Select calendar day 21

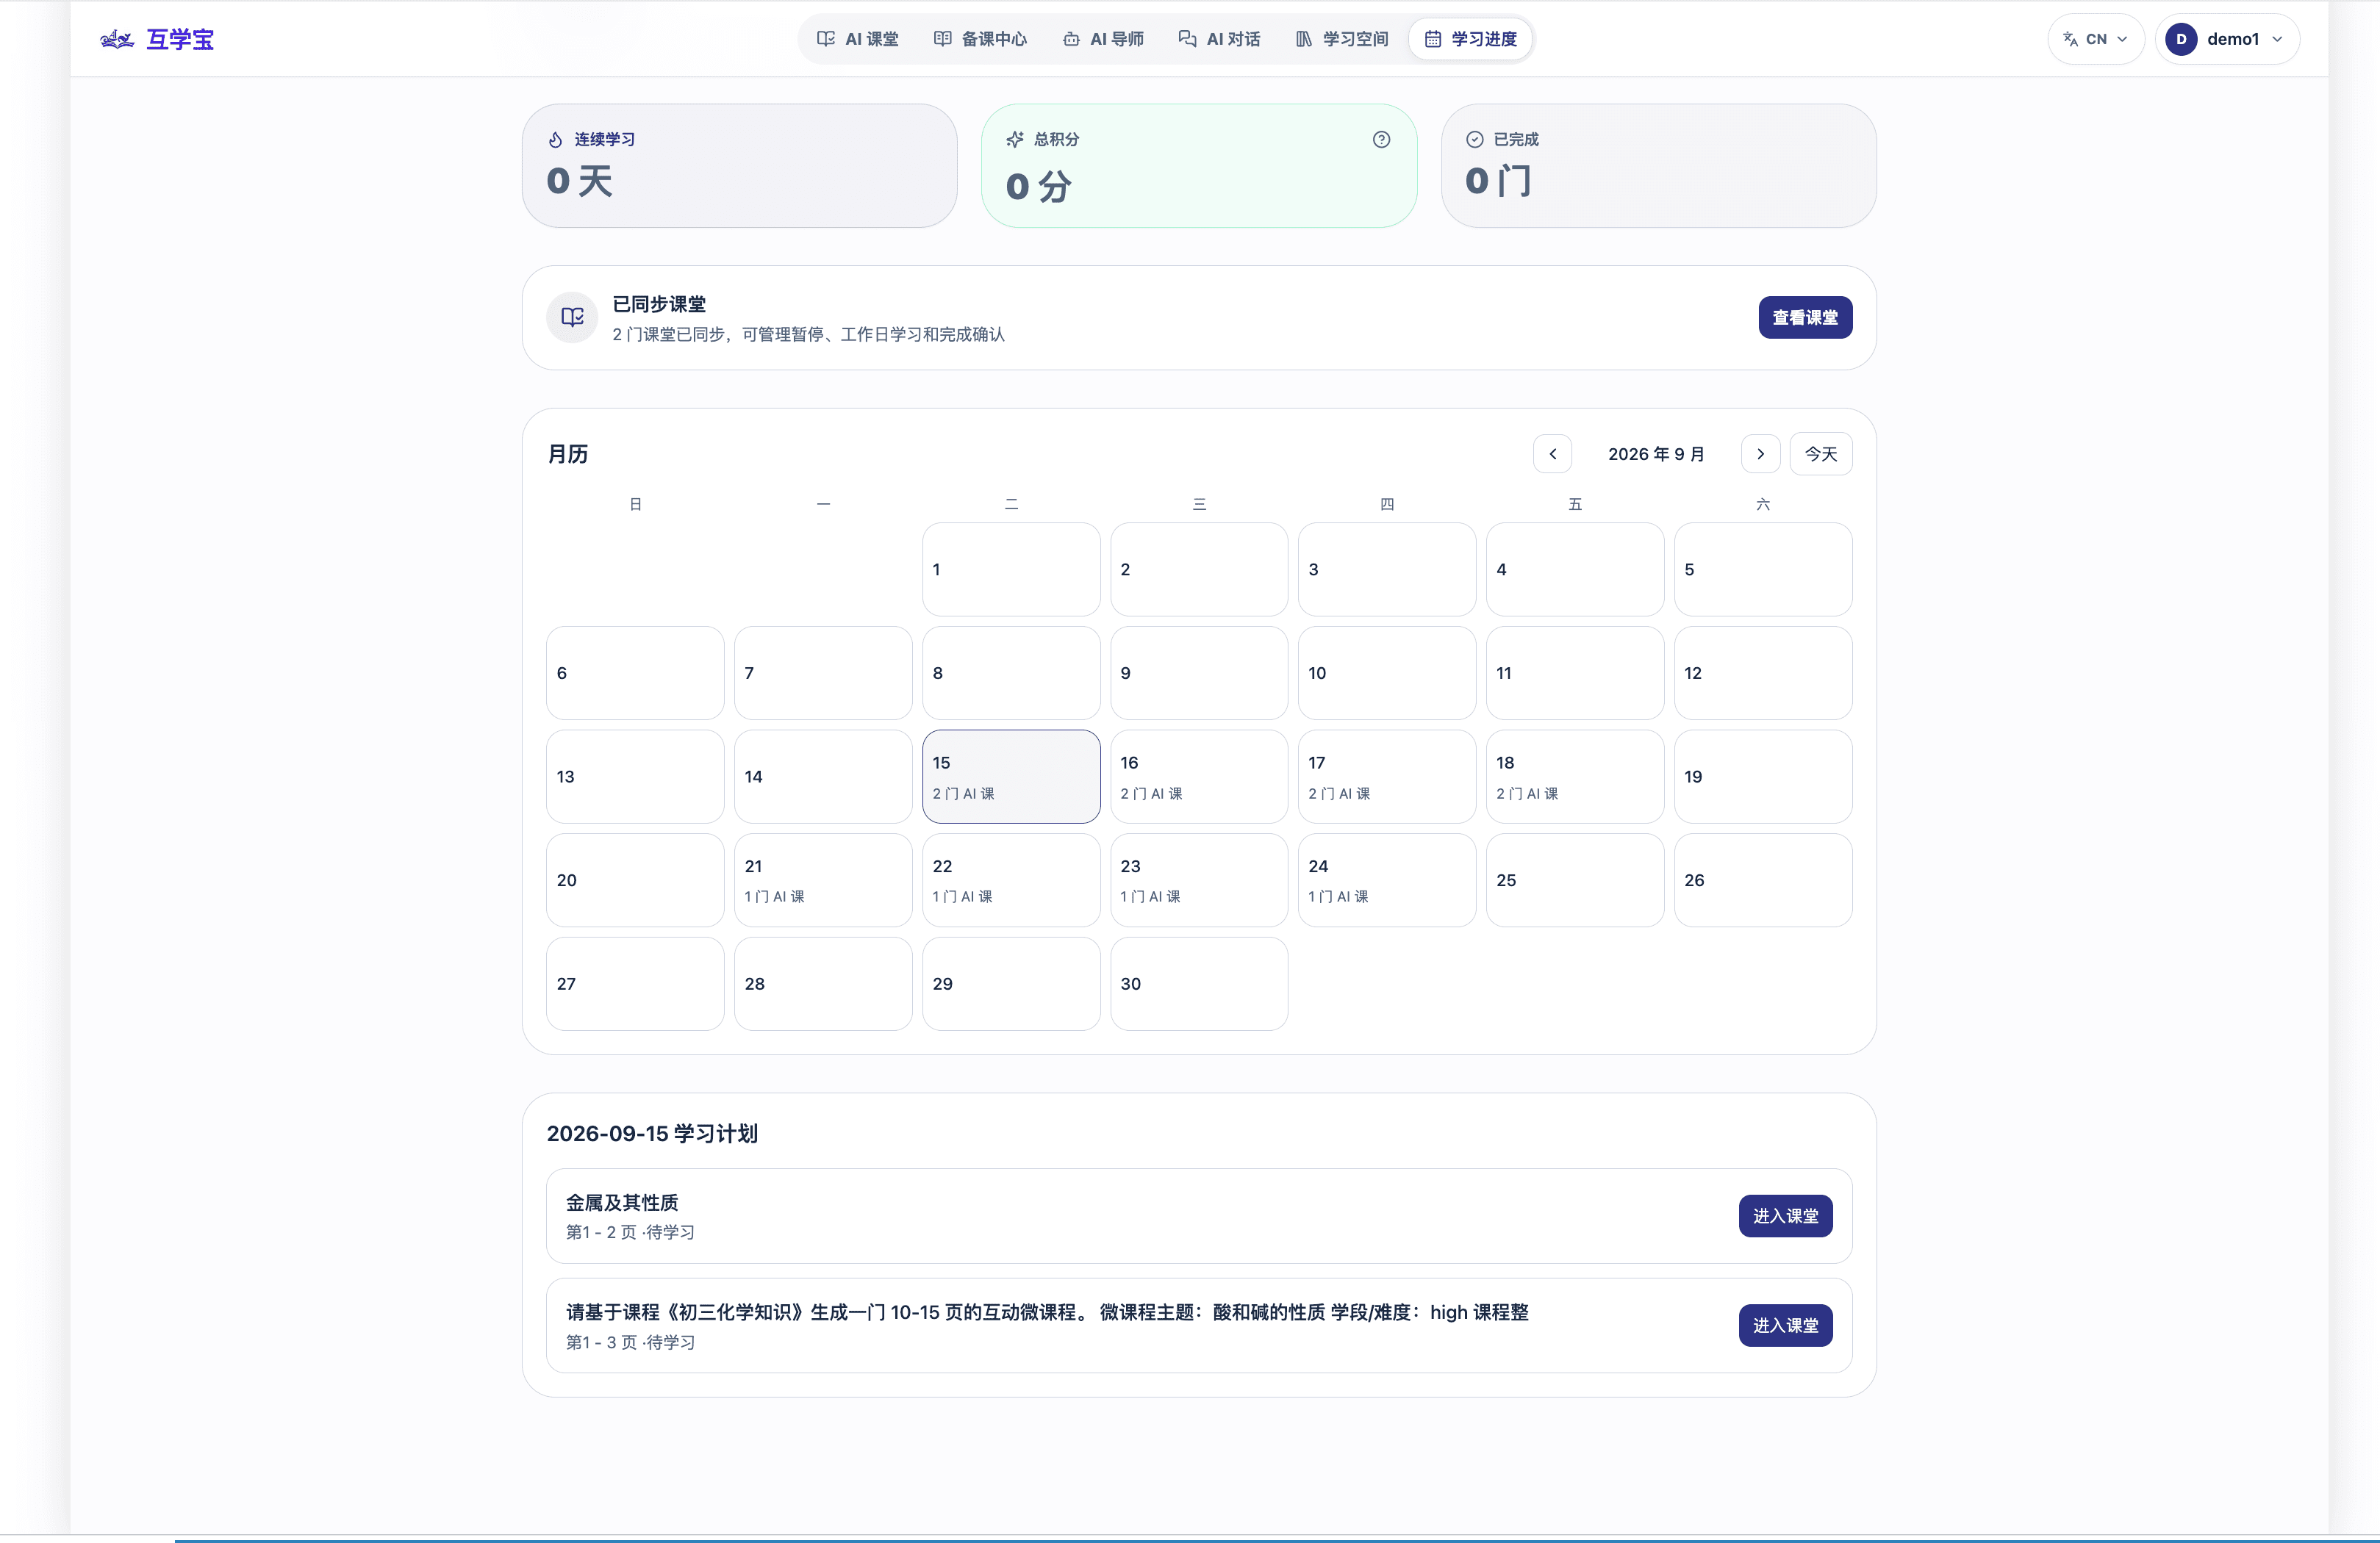coord(823,880)
